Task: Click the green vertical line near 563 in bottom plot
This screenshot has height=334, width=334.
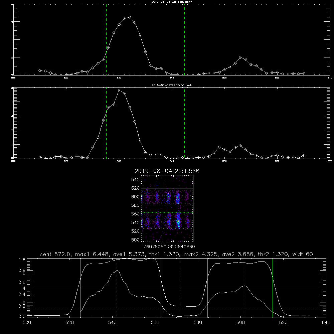Action: 161,288
